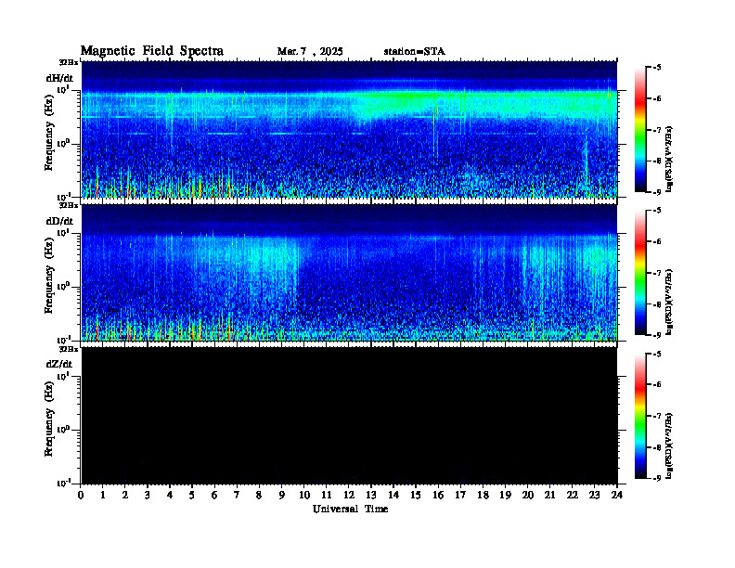Click hour tick label "9" on time axis
Screen dimensions: 735x568
tap(282, 496)
